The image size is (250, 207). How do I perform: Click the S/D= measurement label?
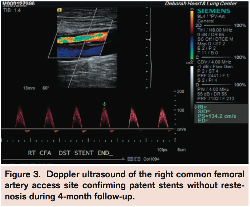[204, 111]
